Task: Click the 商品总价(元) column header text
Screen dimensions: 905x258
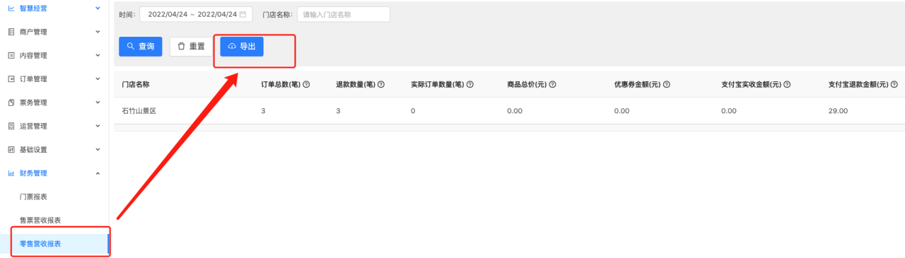Action: (x=527, y=84)
